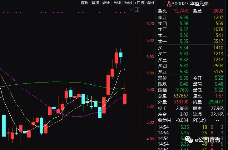Click the 换手 value 2.88%

(182, 108)
